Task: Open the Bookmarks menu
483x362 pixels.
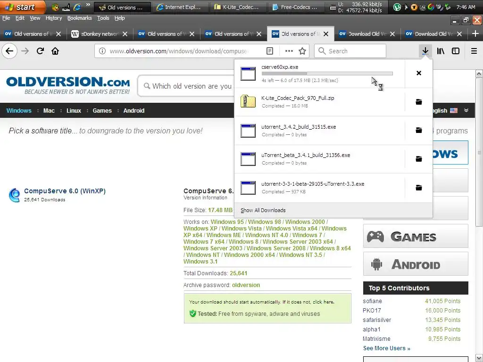Action: point(79,18)
